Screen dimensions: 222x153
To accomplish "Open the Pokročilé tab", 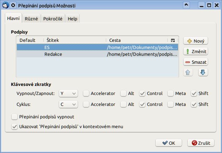I will pyautogui.click(x=53, y=18).
